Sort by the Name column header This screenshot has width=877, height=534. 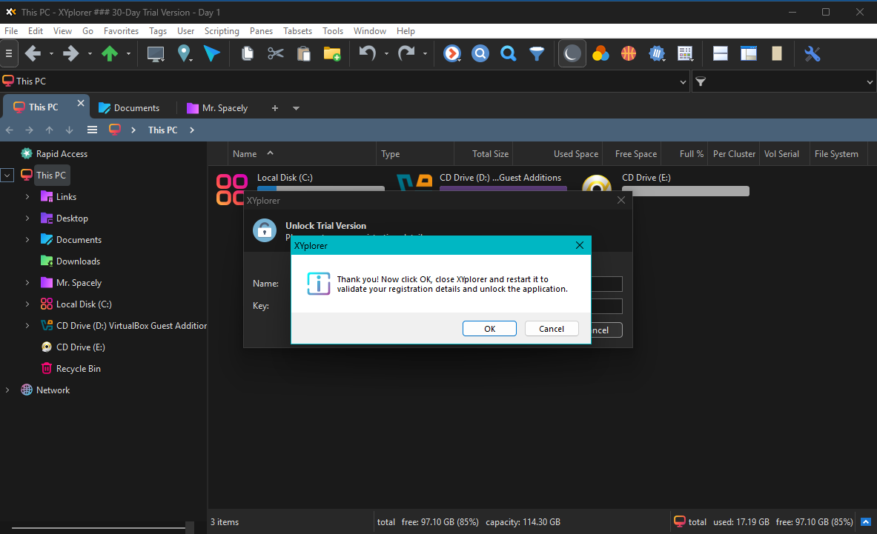point(302,154)
